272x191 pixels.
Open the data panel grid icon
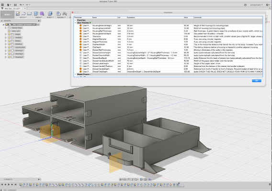click(2, 5)
